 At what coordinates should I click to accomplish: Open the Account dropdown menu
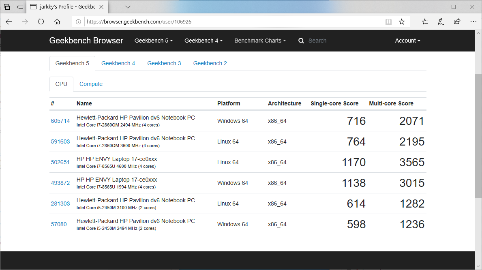pyautogui.click(x=407, y=41)
